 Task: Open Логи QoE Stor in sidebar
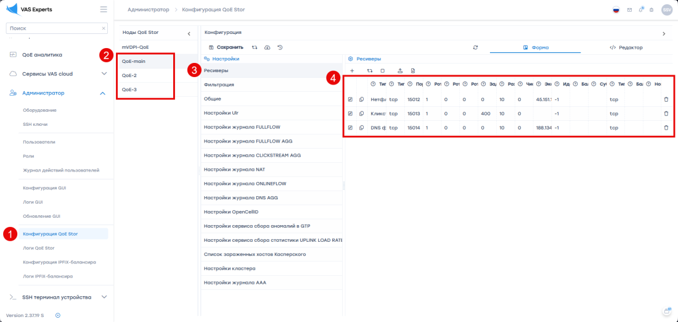(x=39, y=248)
